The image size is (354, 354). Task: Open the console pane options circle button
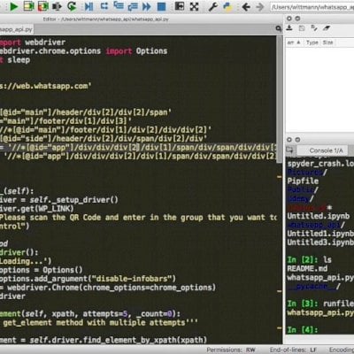point(297,140)
